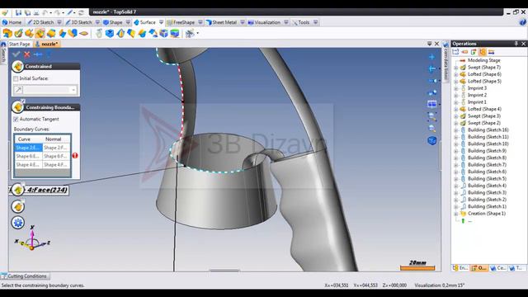Click the Undo arrow icon

tap(45, 13)
